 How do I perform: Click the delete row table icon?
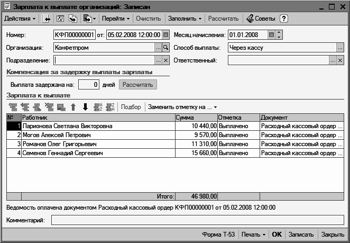click(49, 107)
